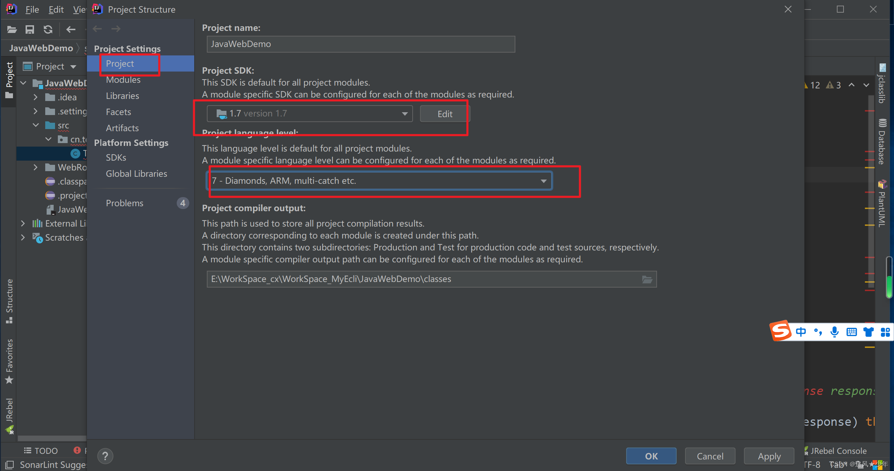The height and width of the screenshot is (471, 894).
Task: Expand the WebRoot folder
Action: (x=35, y=167)
